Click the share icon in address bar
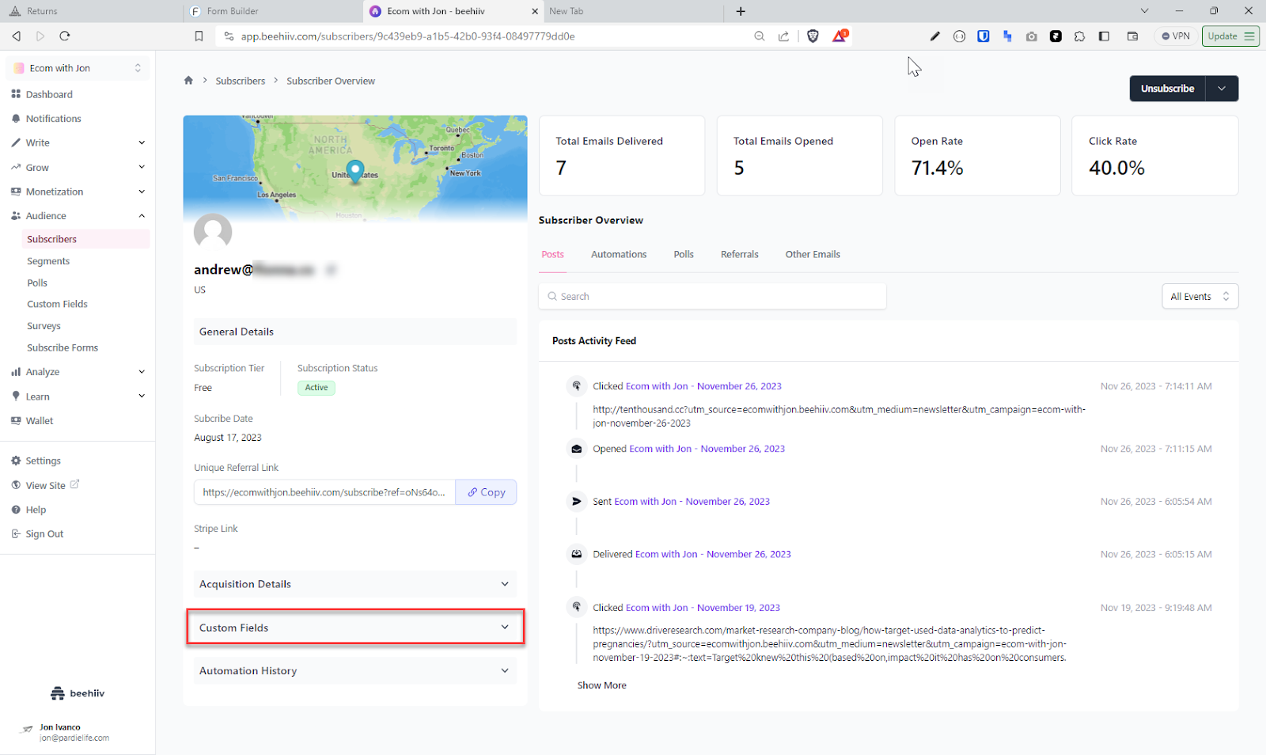 [783, 36]
